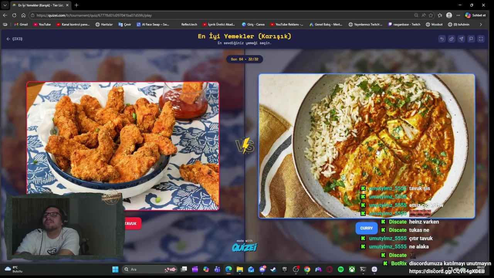Enter fullscreen mode in the quiz
Image resolution: width=494 pixels, height=278 pixels.
[x=481, y=39]
